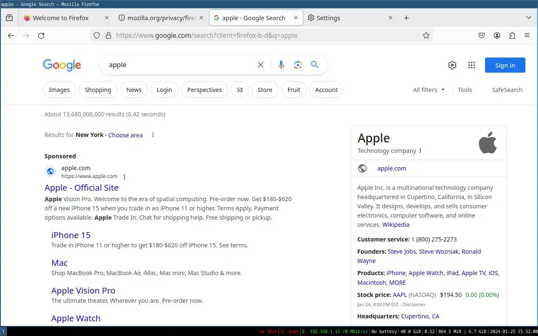Open more options beside Technology company
This screenshot has width=538, height=336.
(420, 151)
